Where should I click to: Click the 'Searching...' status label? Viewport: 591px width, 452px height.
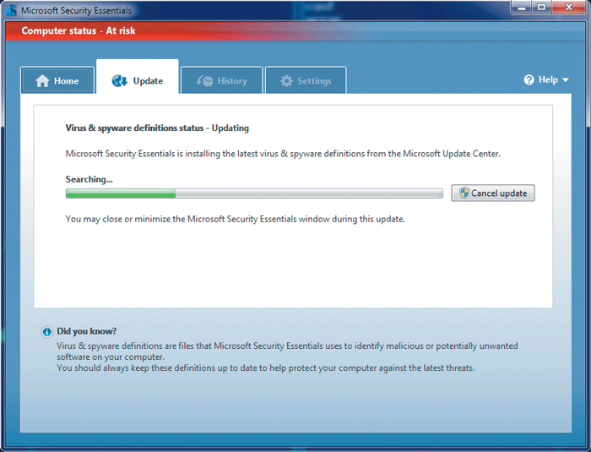89,179
